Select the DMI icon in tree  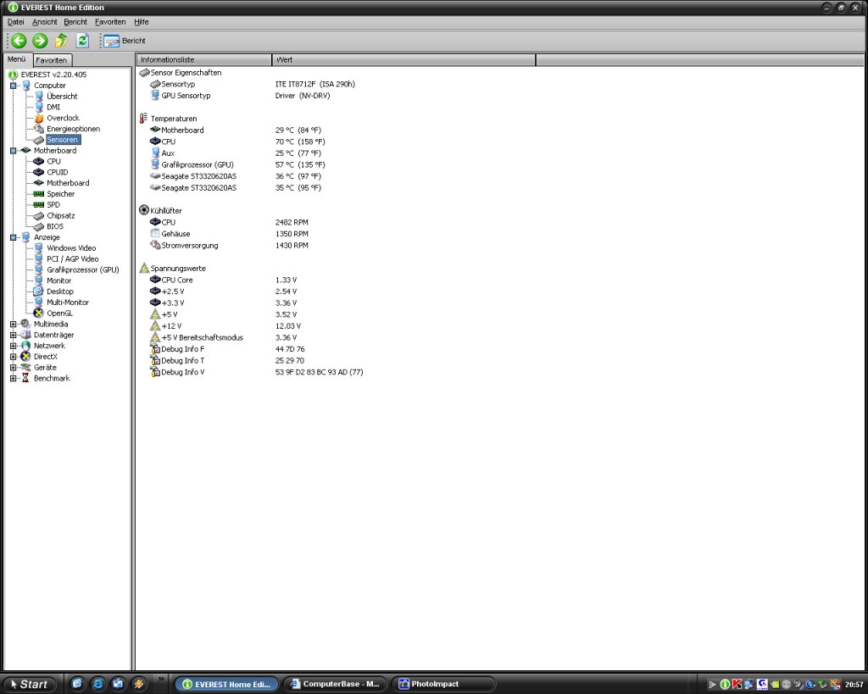pos(39,108)
